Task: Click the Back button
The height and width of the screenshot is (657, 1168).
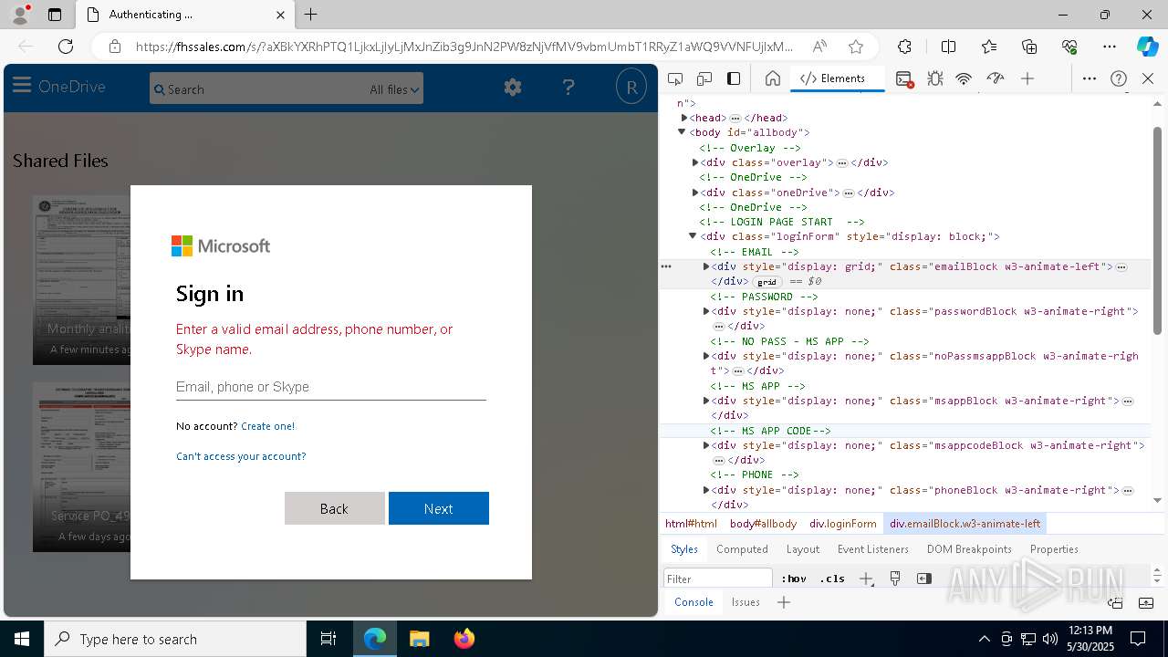Action: pyautogui.click(x=335, y=508)
